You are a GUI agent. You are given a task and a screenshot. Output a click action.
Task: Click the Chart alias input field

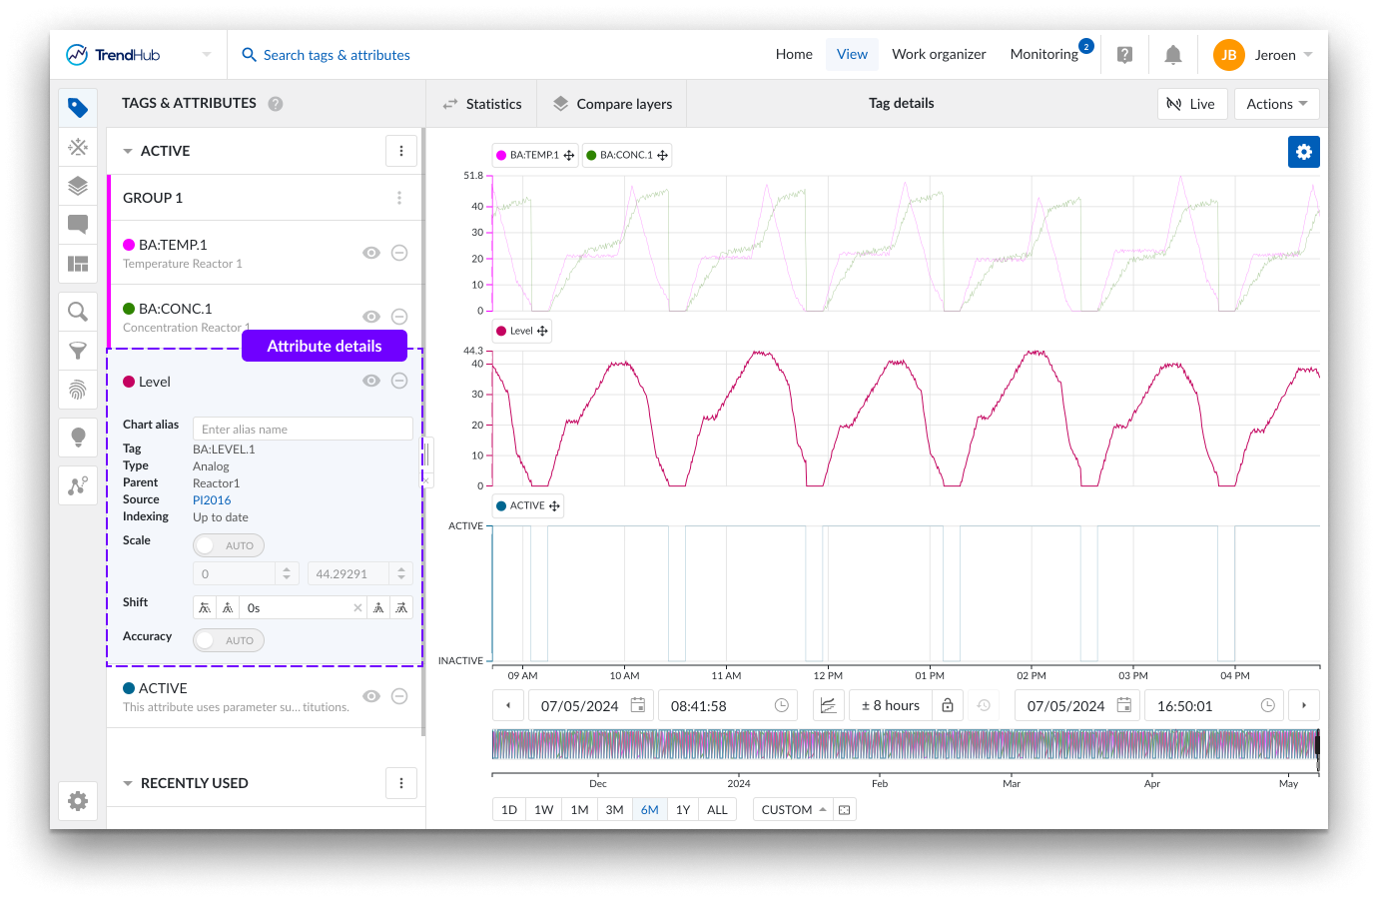point(302,430)
